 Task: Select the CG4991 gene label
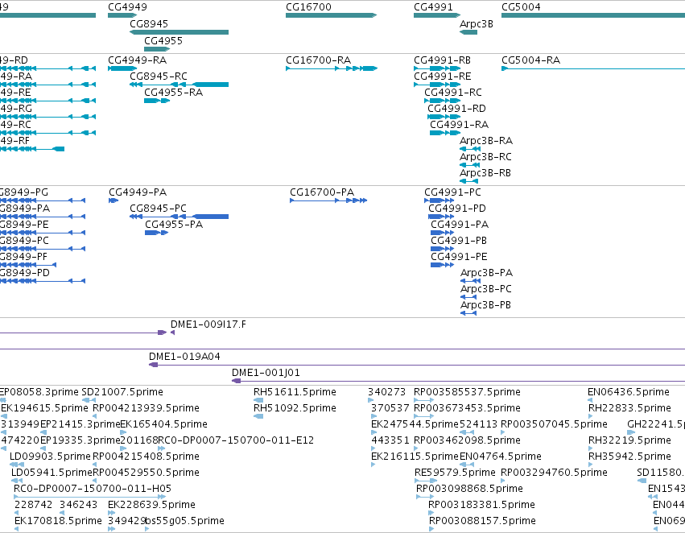coord(433,7)
